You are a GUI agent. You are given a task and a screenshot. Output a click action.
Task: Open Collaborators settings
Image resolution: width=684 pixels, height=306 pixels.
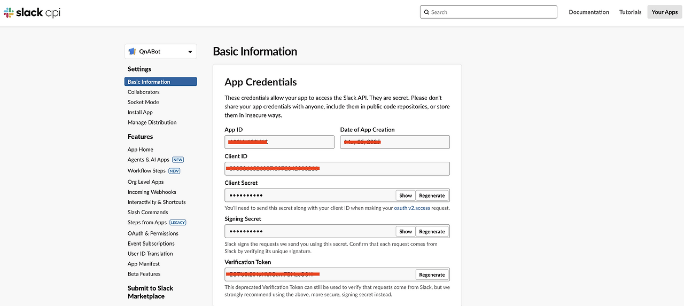click(x=143, y=92)
